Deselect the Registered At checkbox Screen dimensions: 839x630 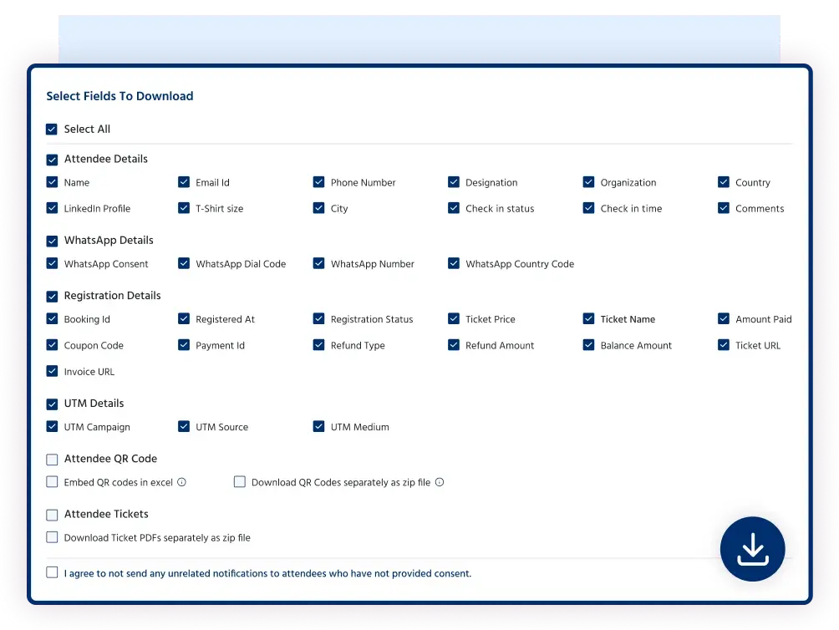coord(184,318)
